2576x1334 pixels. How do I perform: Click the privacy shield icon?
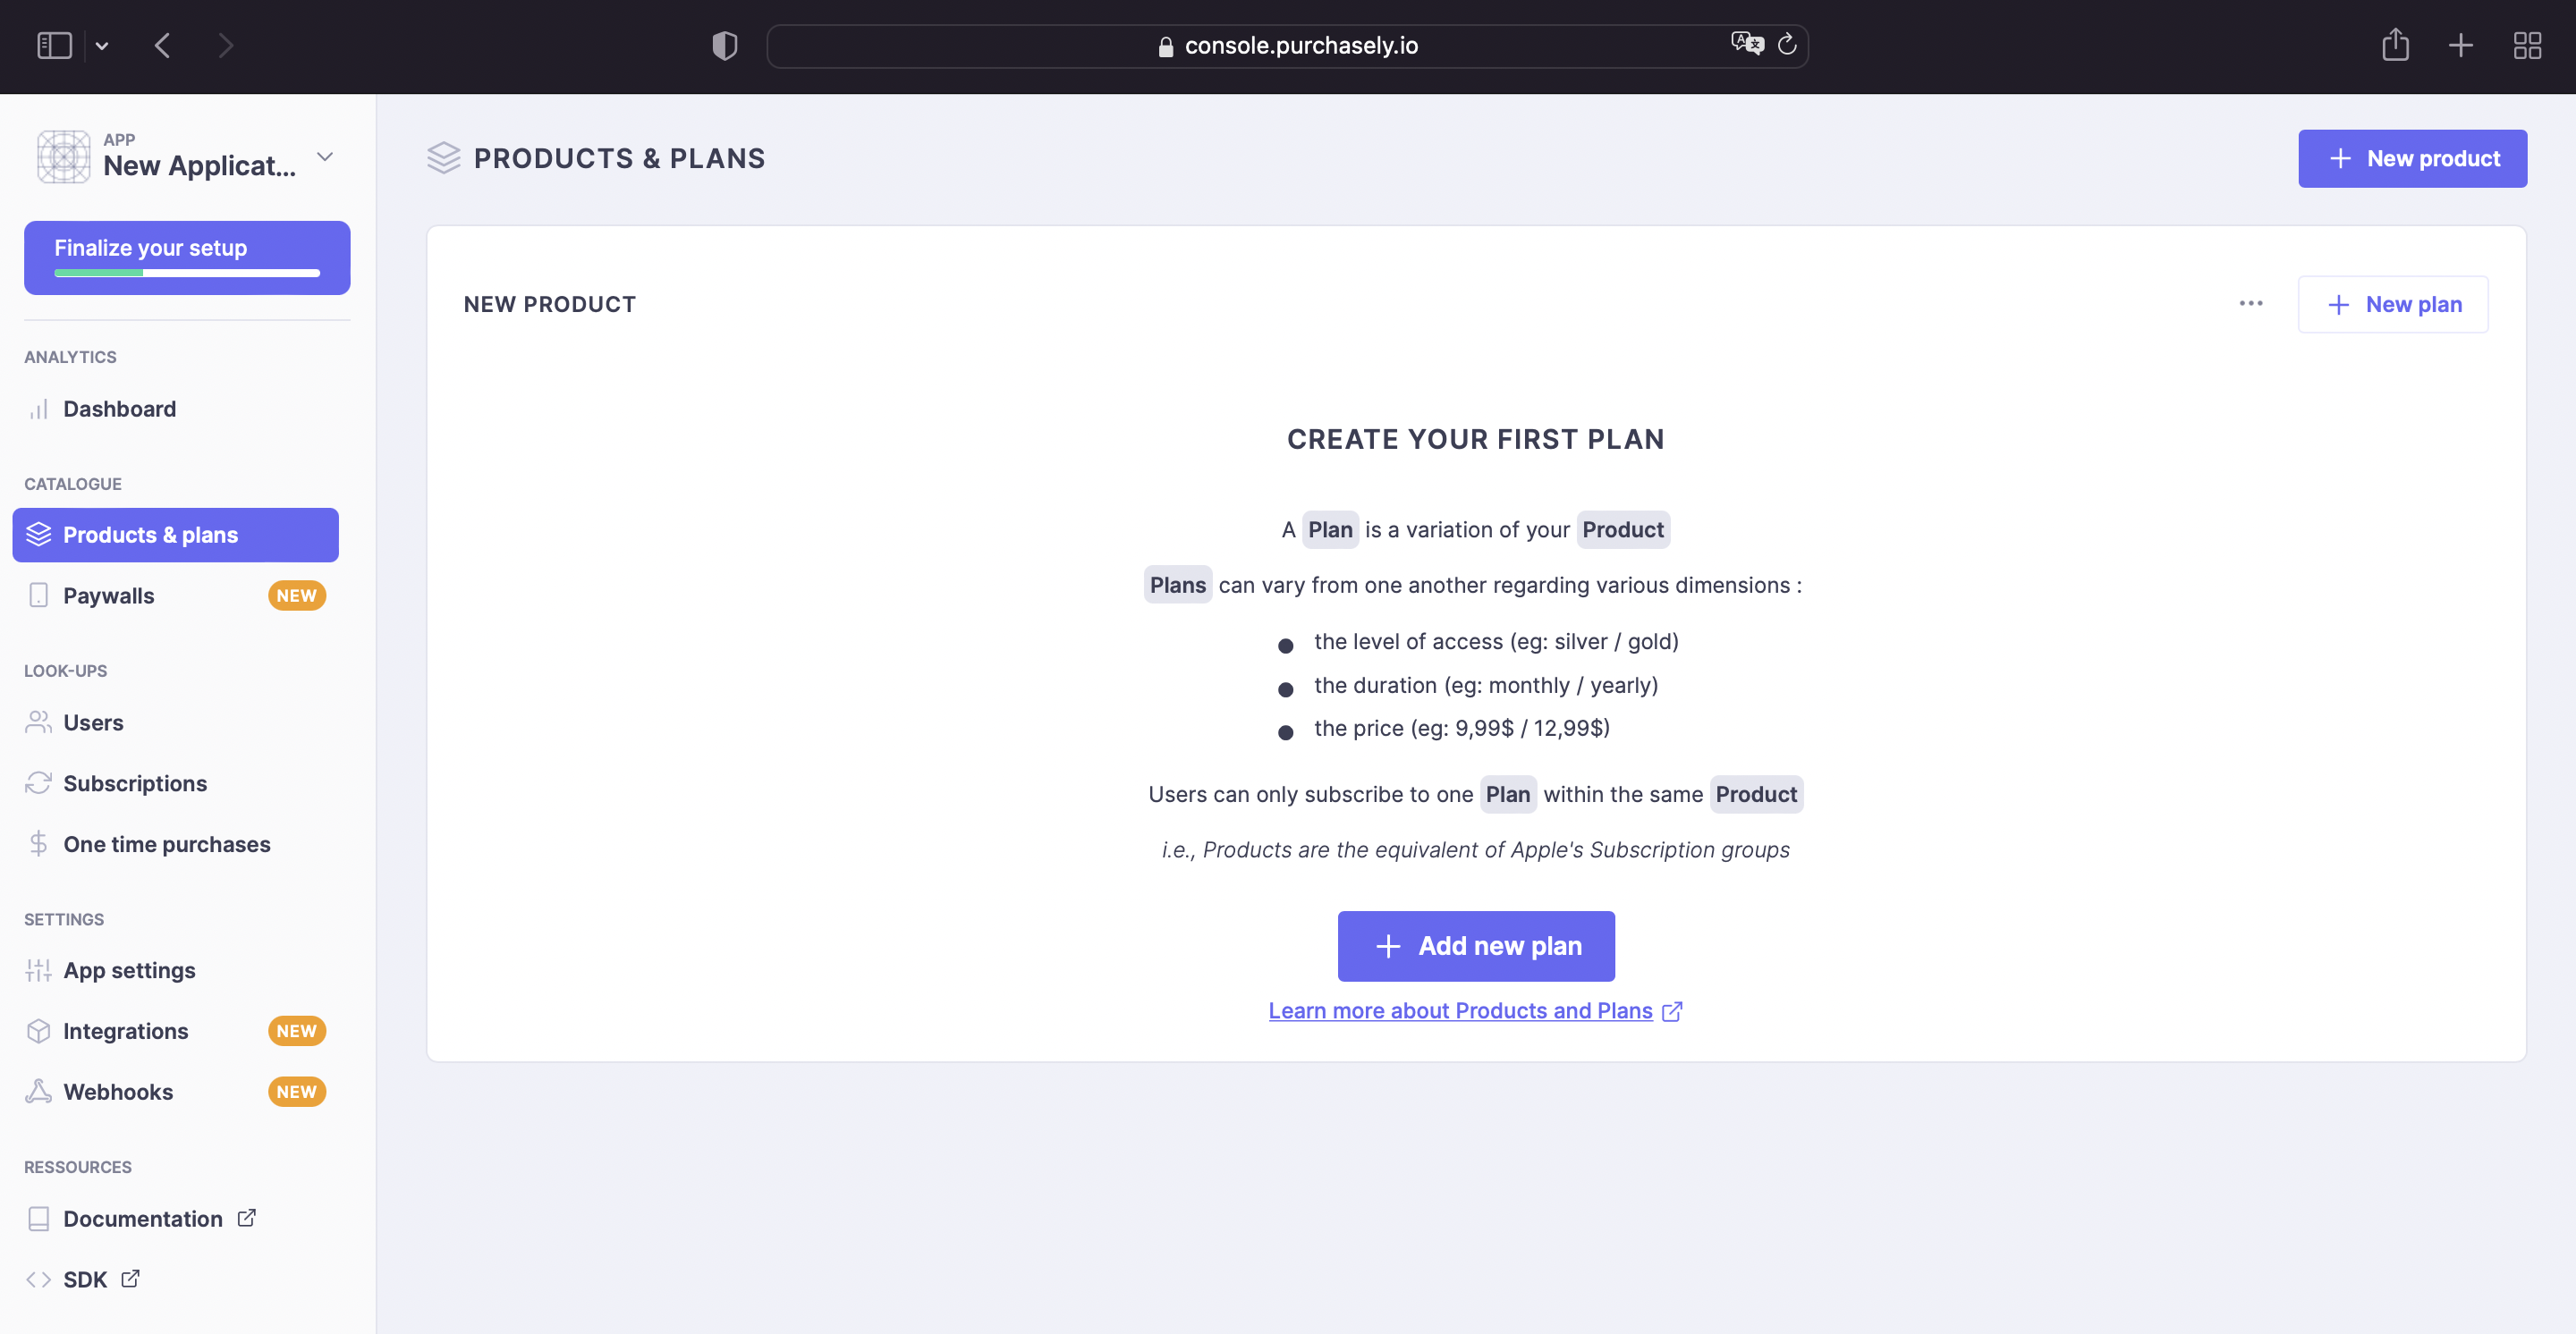724,46
